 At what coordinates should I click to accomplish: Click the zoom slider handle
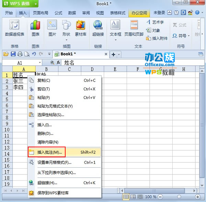[179, 197]
